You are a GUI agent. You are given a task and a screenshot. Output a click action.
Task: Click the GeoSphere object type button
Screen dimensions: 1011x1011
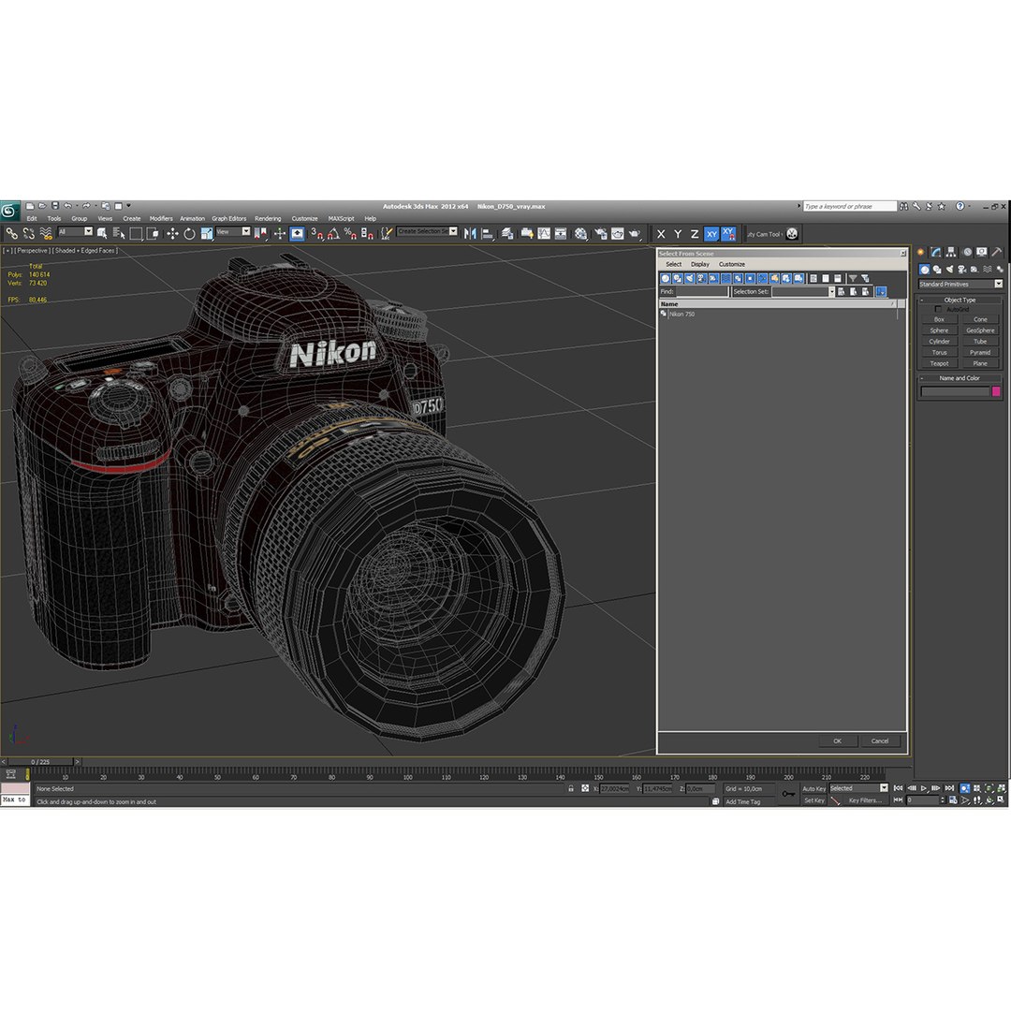980,330
